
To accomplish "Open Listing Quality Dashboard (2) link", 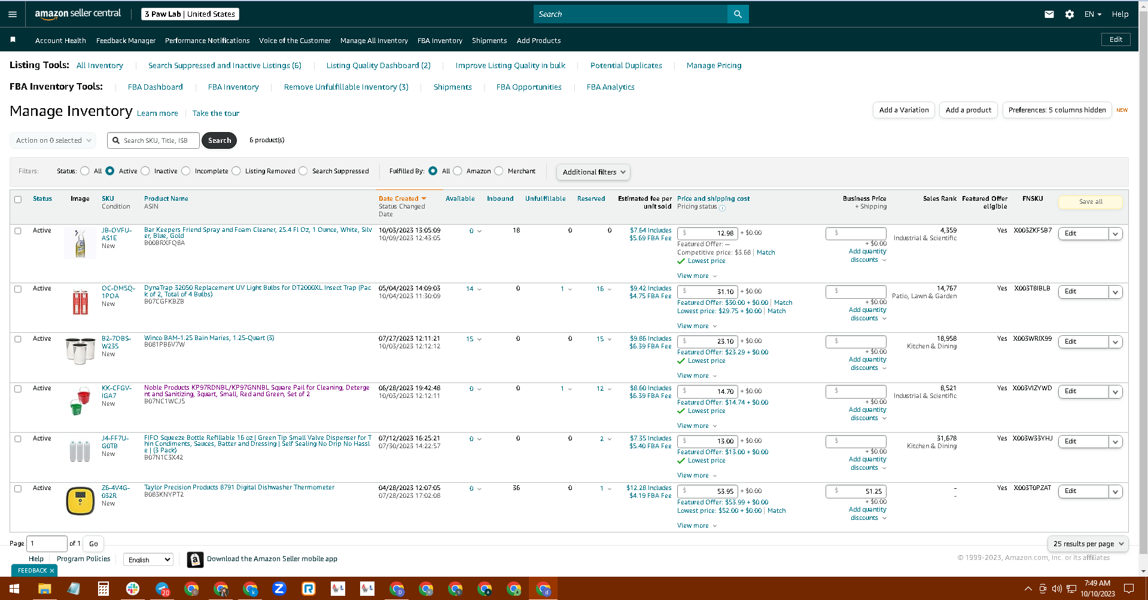I will coord(379,66).
